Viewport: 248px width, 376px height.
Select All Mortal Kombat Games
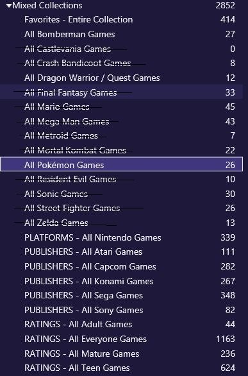pos(121,150)
